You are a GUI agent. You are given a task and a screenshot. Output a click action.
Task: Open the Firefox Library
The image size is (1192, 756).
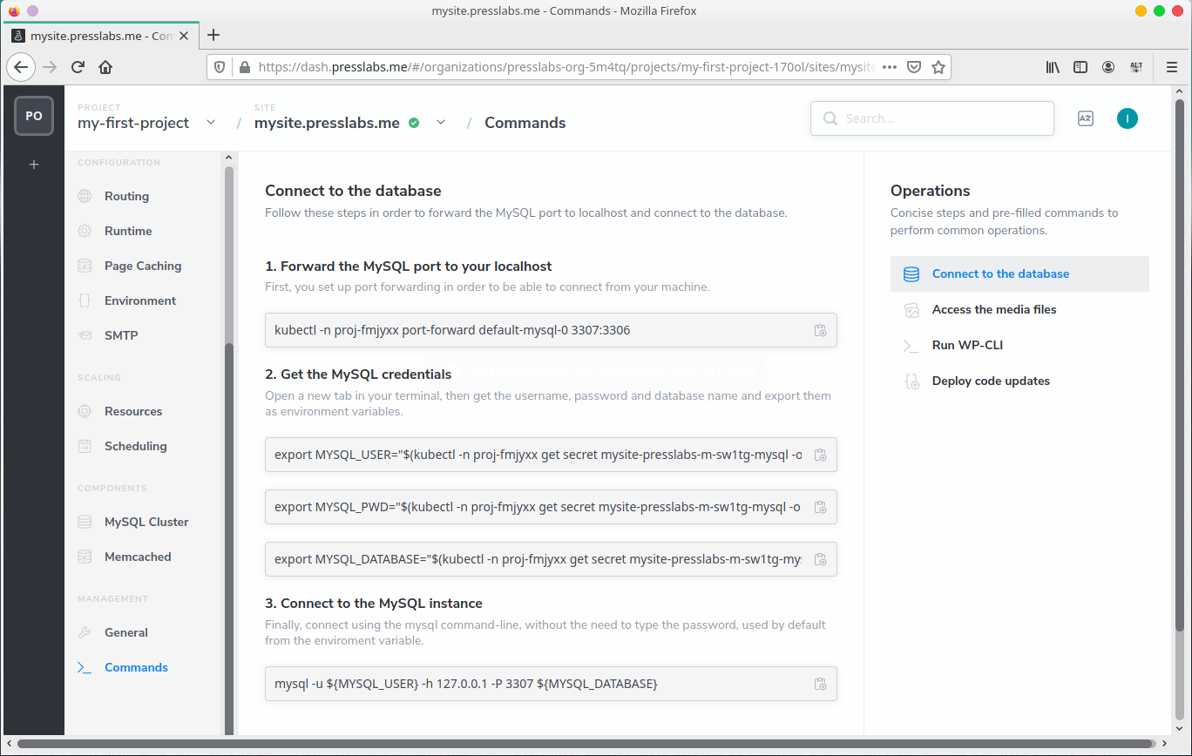point(1053,67)
